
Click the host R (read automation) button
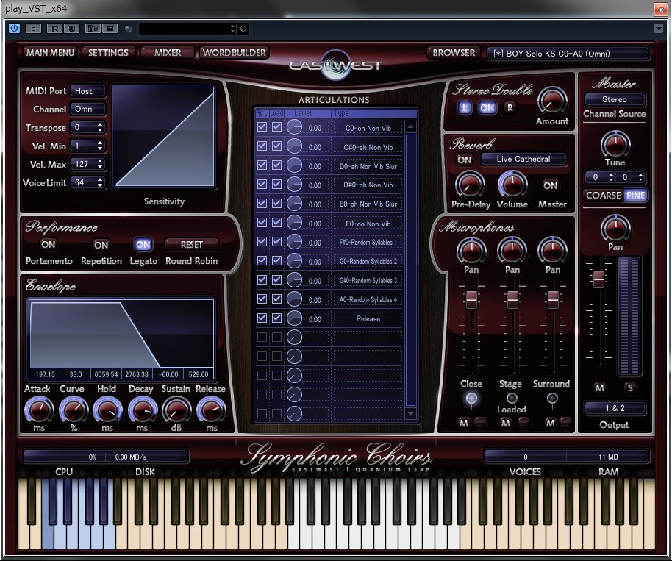[x=54, y=29]
